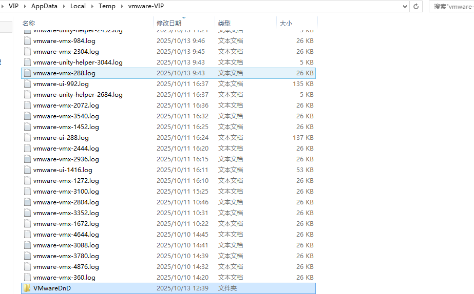This screenshot has width=474, height=294.
Task: Click the date 2025/10/11 15:25
Action: click(x=182, y=192)
